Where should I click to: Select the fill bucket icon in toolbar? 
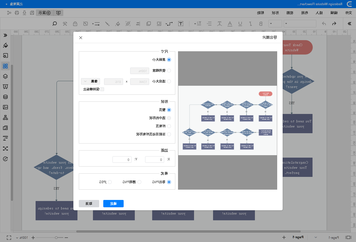pyautogui.click(x=118, y=24)
